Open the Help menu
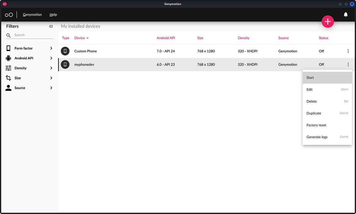 [53, 15]
